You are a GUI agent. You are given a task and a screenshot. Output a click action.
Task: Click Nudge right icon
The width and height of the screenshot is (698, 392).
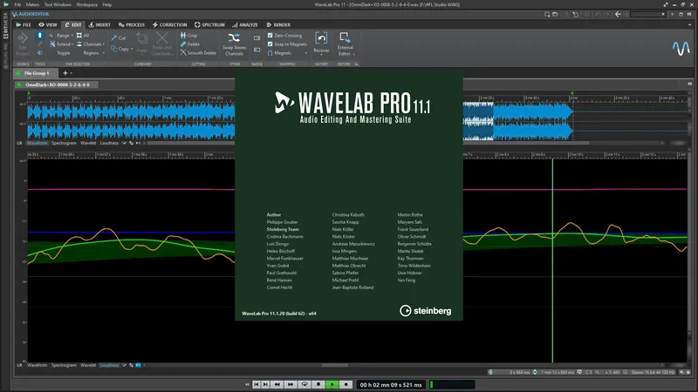click(257, 50)
